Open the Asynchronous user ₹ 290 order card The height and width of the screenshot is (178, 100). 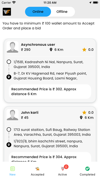pos(50,71)
